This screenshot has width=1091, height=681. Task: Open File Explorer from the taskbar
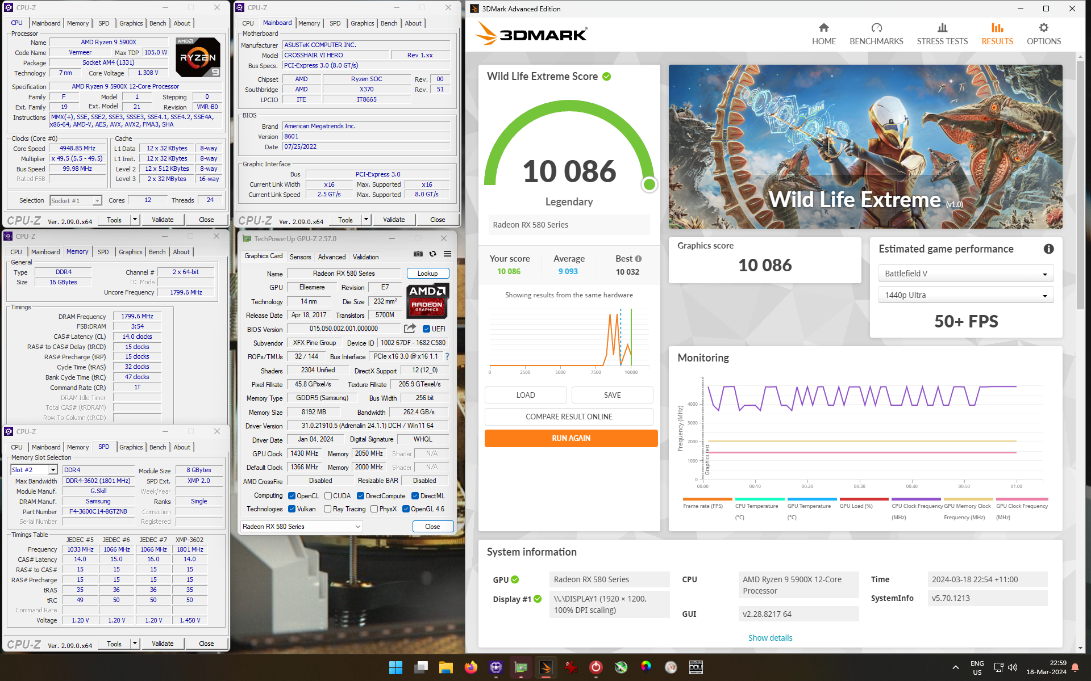(x=446, y=667)
